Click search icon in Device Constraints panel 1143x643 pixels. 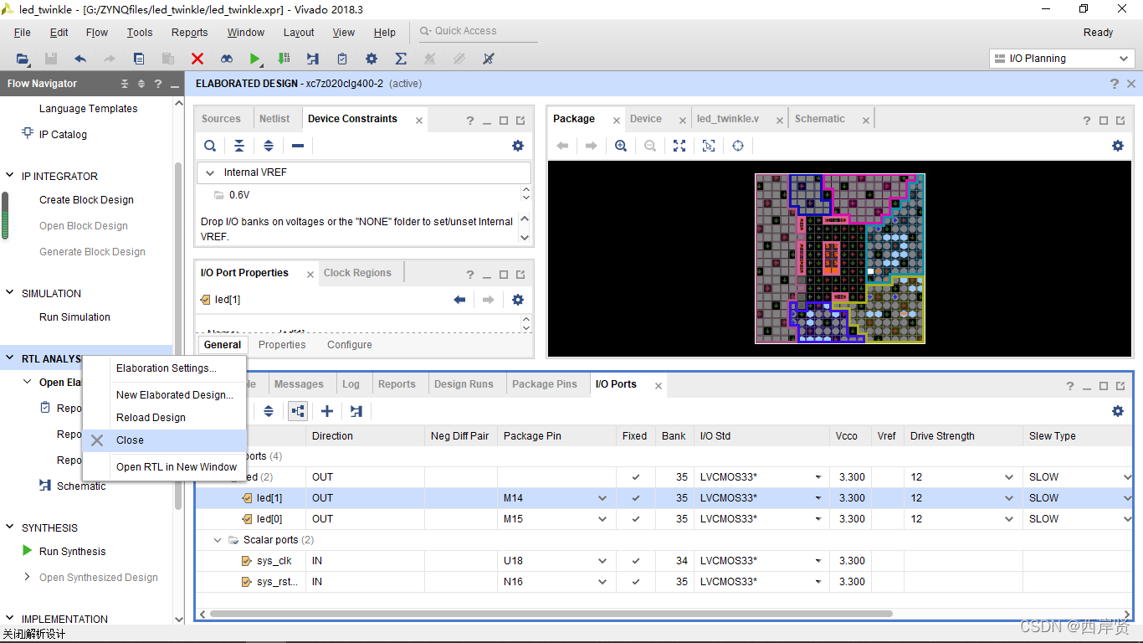[x=210, y=146]
